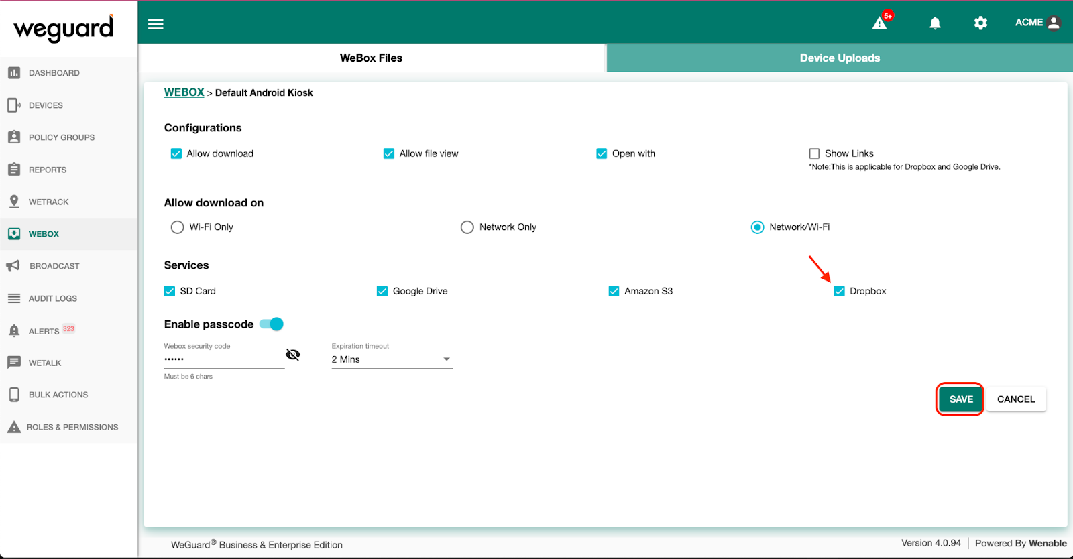Switch to the WeBox Files tab
Viewport: 1073px width, 559px height.
coord(372,58)
